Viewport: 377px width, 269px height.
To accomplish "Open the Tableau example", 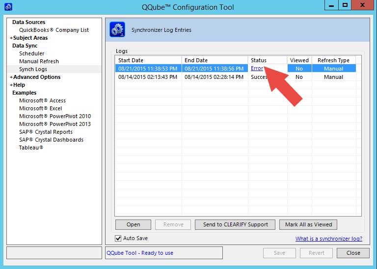I will (31, 147).
